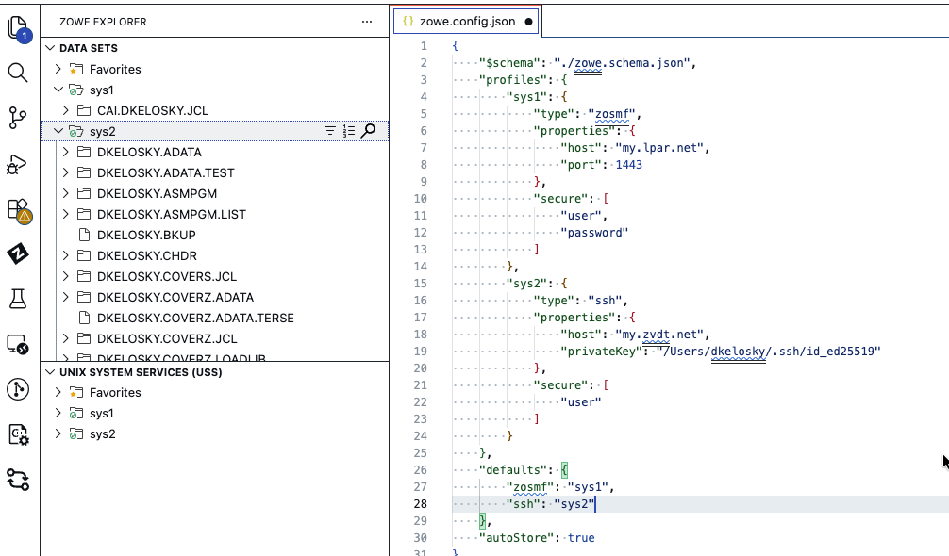The width and height of the screenshot is (949, 556).
Task: Click the "my.lpar.net" host value
Action: (x=659, y=147)
